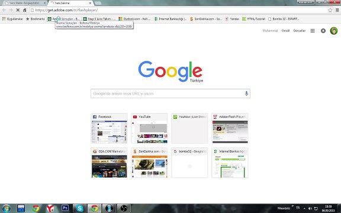Screen dimensions: 341x213
Task: Open Photoshop from the taskbar
Action: pyautogui.click(x=65, y=208)
